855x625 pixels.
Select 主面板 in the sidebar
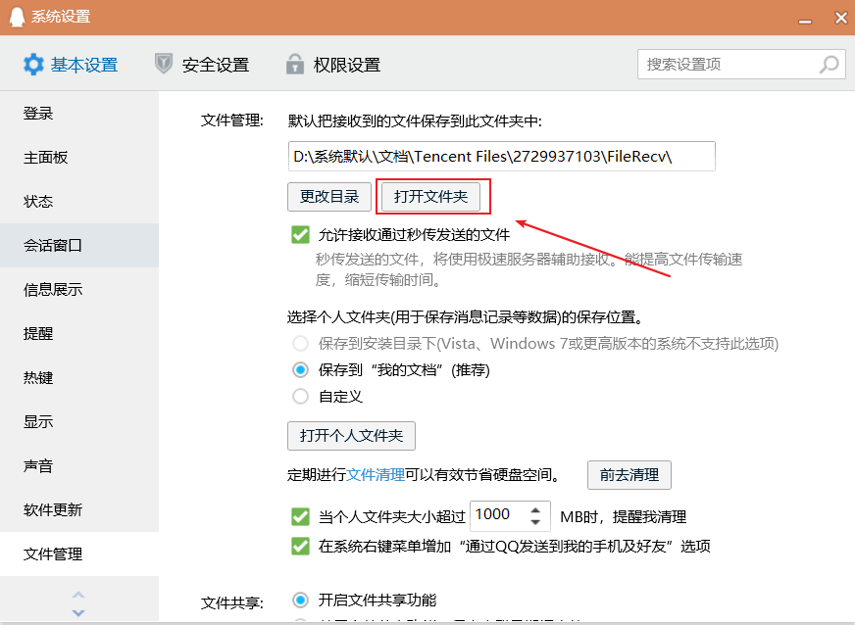point(79,158)
